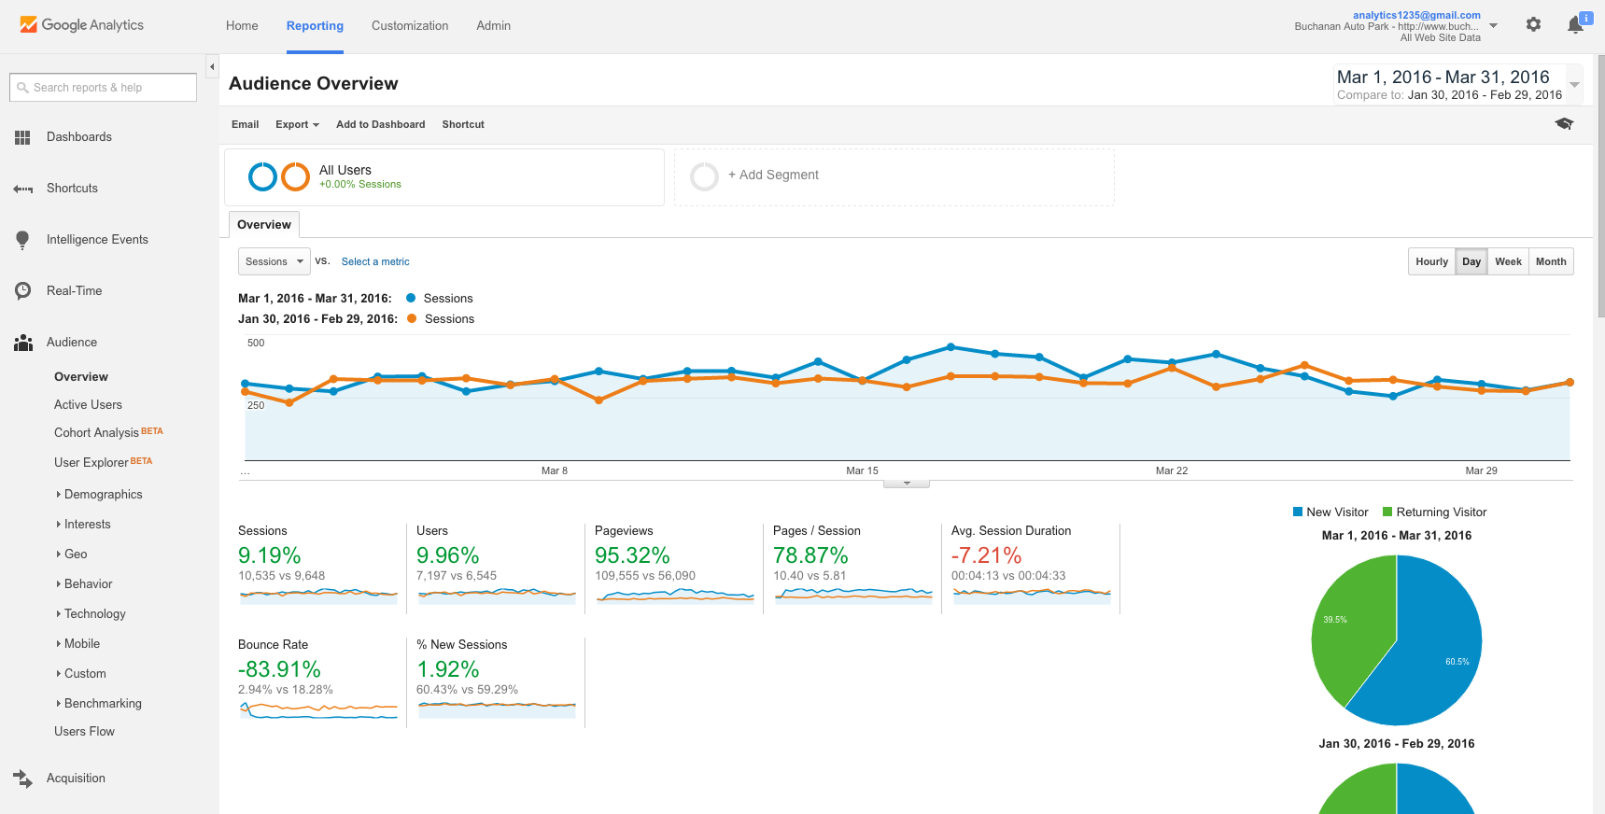Image resolution: width=1605 pixels, height=814 pixels.
Task: Click the Bounce Rate sparkline thumbnail
Action: tap(318, 709)
